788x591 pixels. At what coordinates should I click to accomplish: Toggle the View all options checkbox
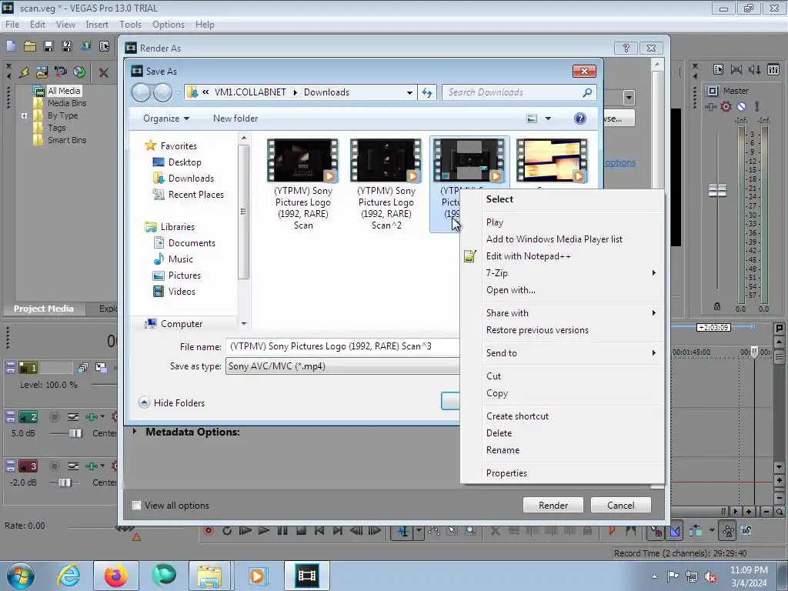(x=136, y=505)
